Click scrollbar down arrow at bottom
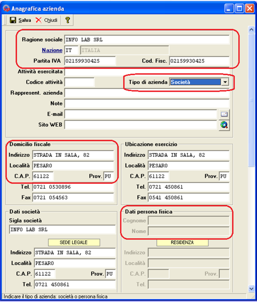 [x=251, y=288]
